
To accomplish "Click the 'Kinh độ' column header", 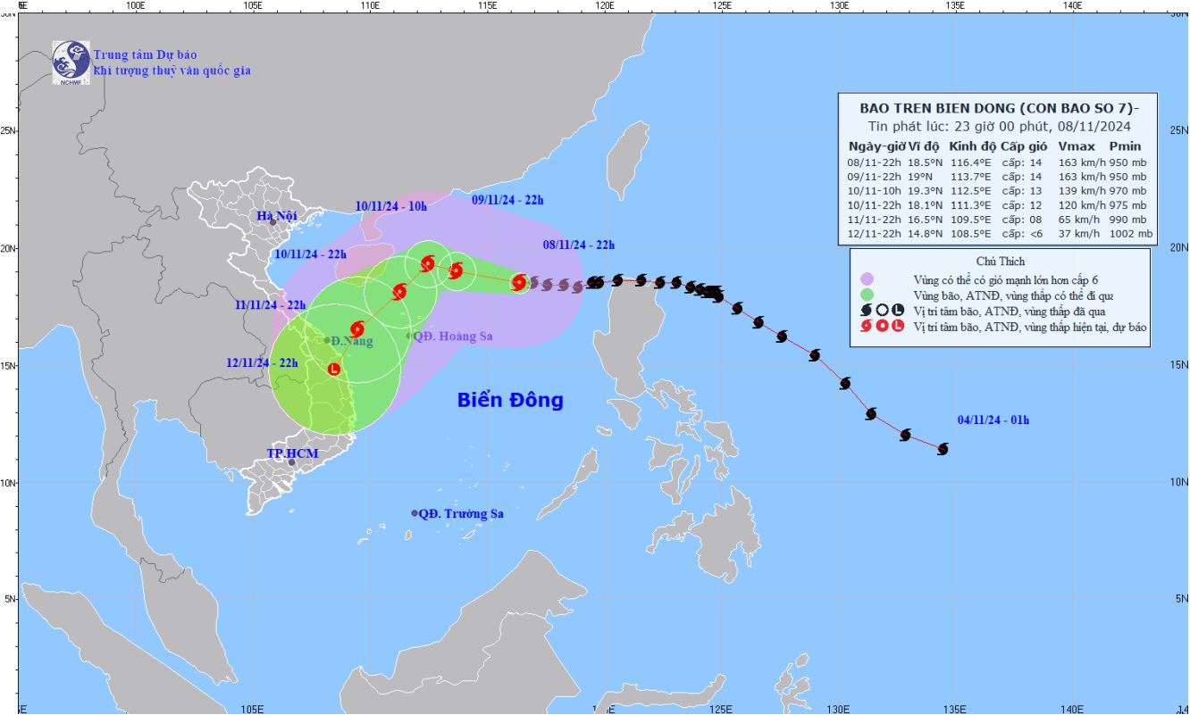I will [x=973, y=145].
